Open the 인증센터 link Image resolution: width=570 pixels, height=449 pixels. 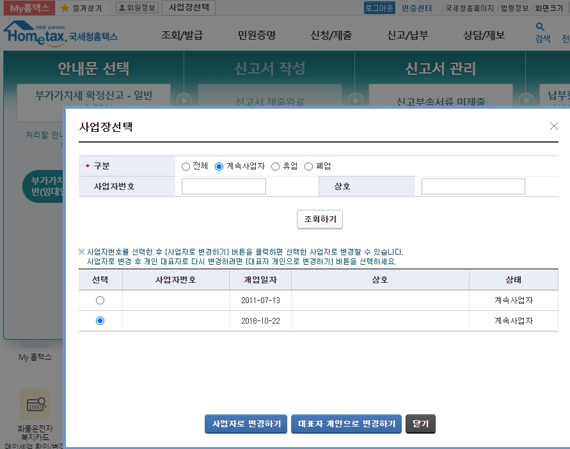tap(416, 8)
